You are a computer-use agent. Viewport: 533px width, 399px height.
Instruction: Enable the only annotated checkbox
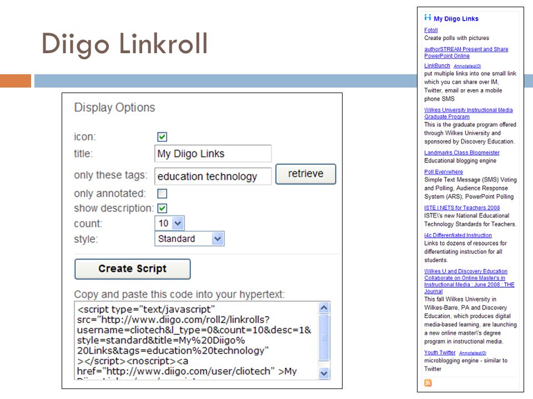pyautogui.click(x=162, y=193)
